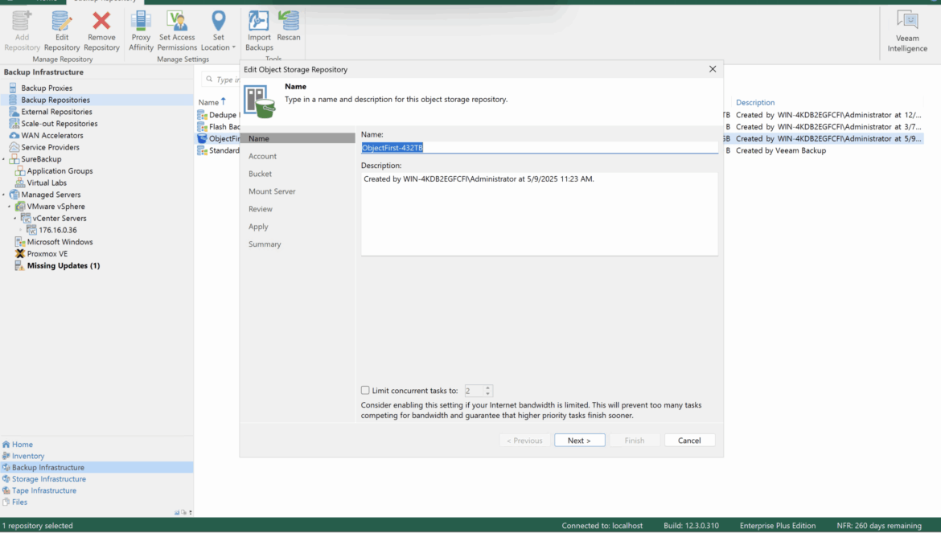
Task: Select the Review wizard step
Action: tap(261, 209)
